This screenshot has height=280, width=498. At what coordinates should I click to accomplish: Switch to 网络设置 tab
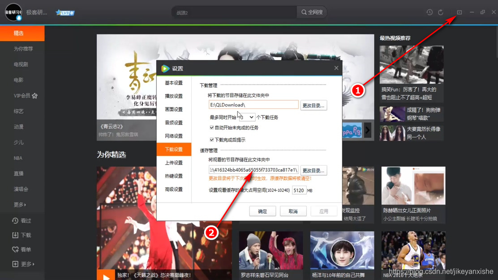[174, 136]
